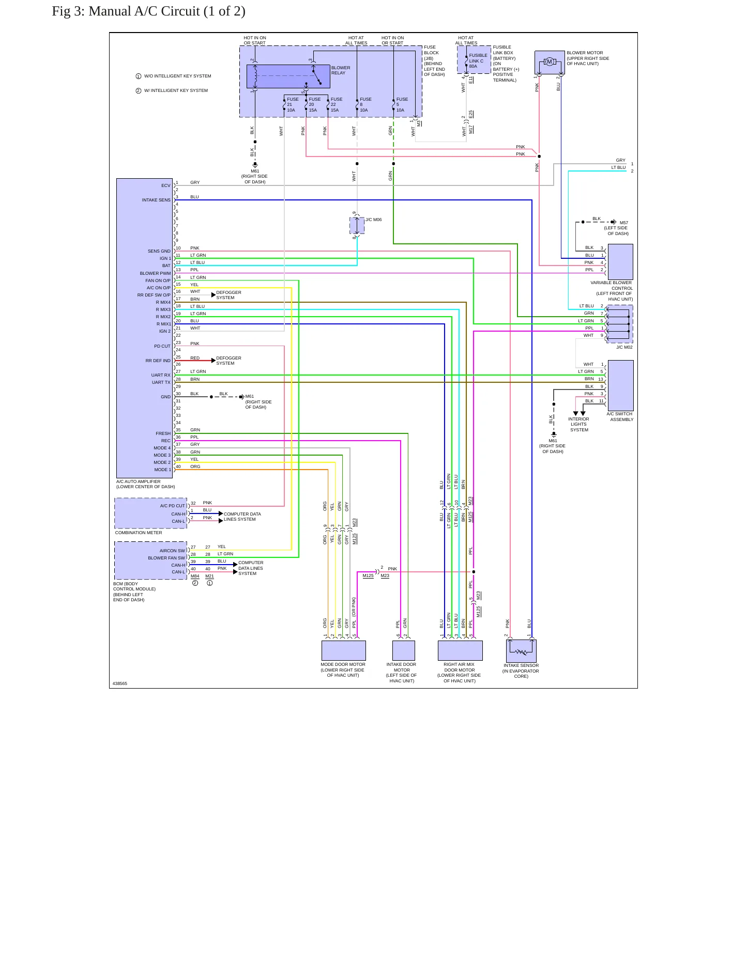Click 'DEFOGGER SYSTEM' beside the RED wire
Screen dimensions: 747x966
tap(228, 361)
